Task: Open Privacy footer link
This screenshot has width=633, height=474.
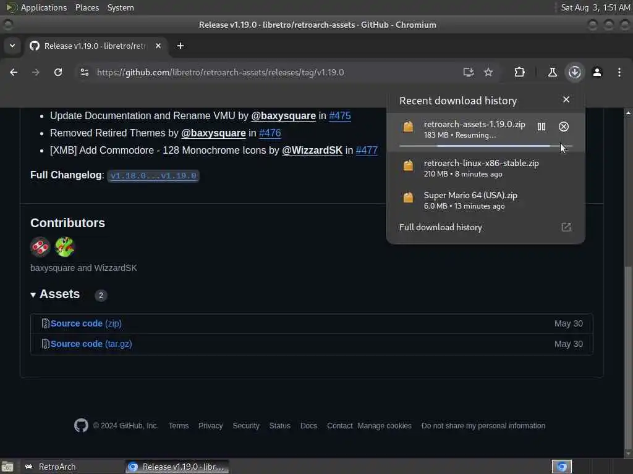Action: pos(210,426)
